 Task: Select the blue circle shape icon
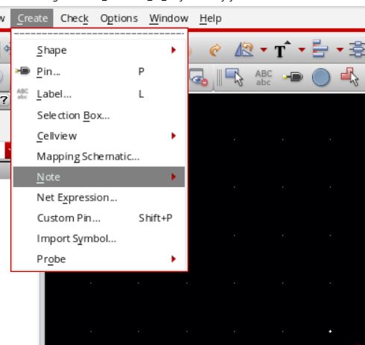[321, 77]
